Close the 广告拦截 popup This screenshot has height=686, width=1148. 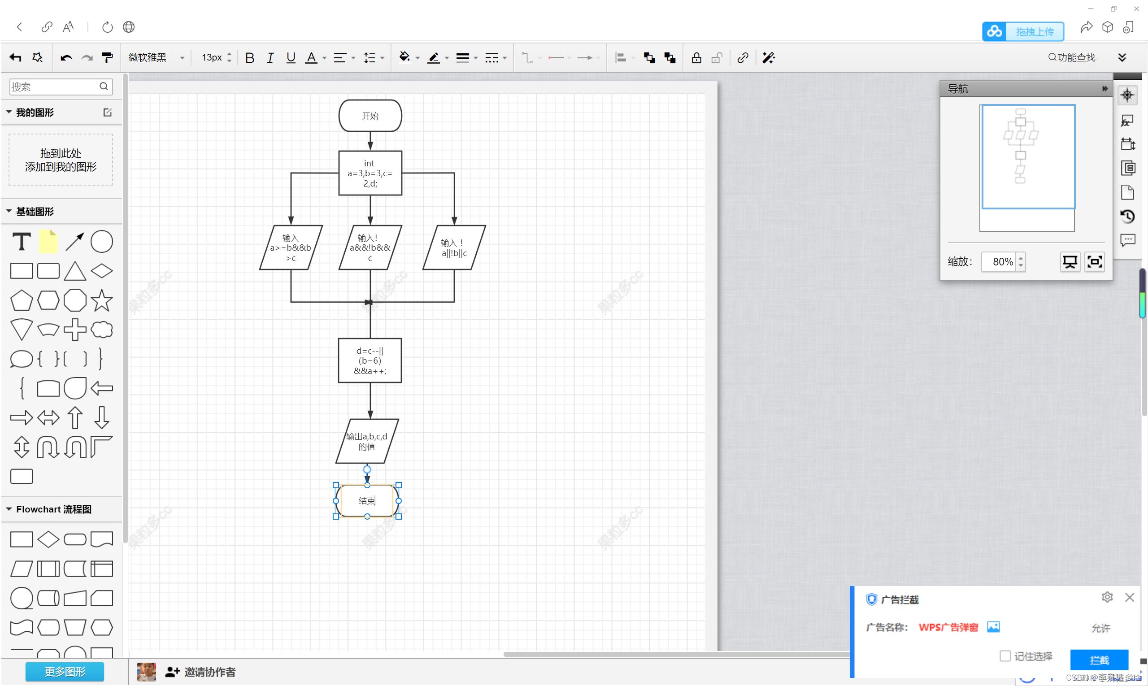tap(1129, 597)
